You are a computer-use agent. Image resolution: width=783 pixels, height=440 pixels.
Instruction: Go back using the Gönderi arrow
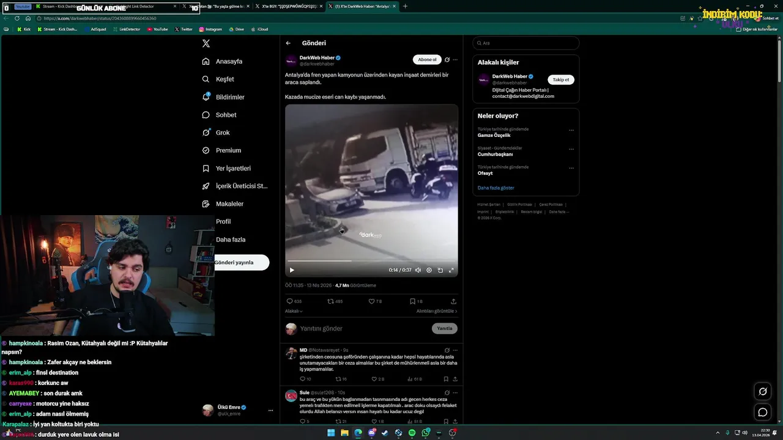click(288, 43)
